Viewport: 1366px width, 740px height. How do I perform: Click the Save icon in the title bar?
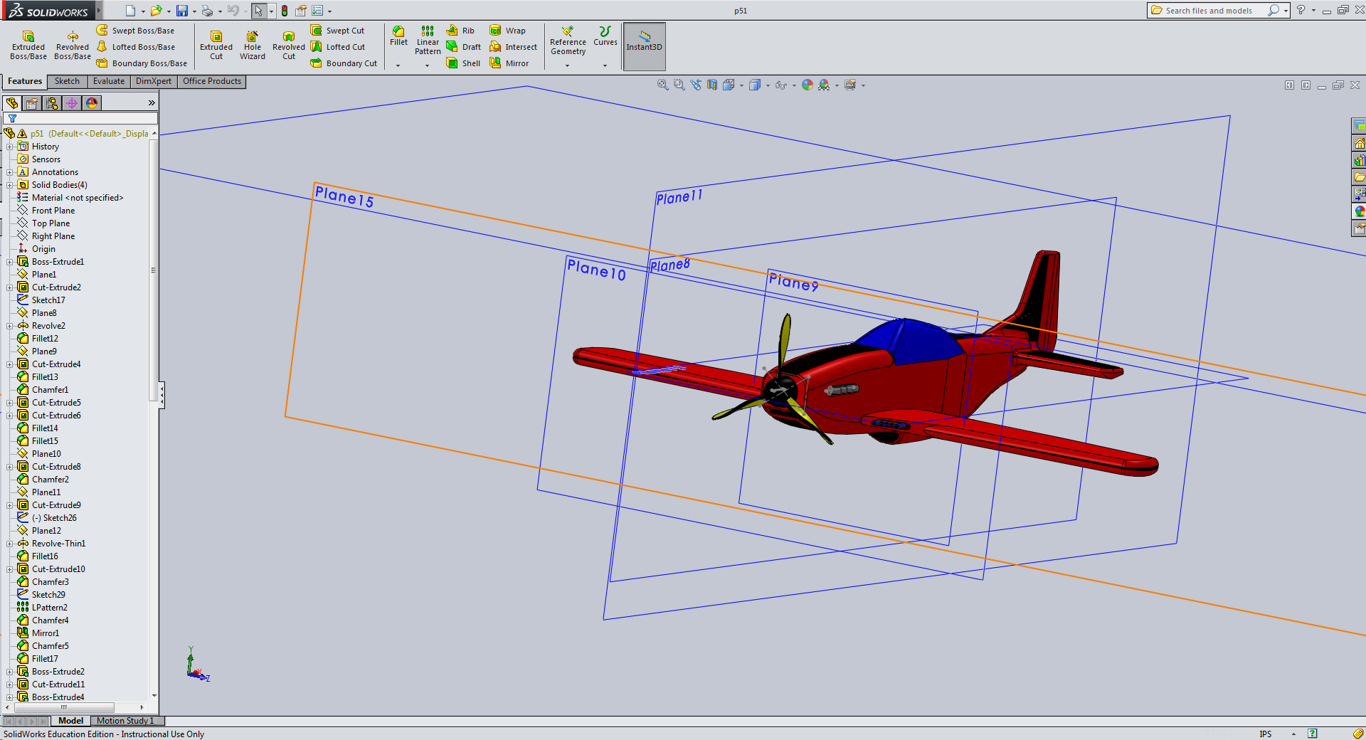coord(182,11)
